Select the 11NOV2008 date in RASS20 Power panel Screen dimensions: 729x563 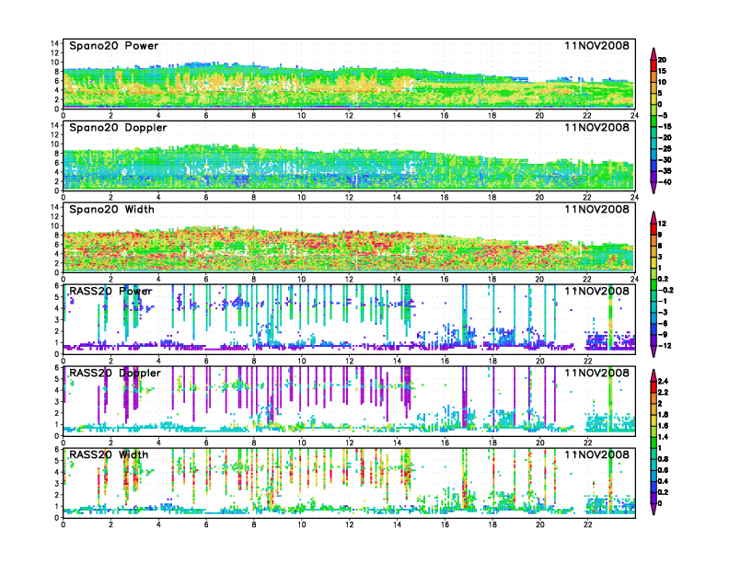[596, 292]
